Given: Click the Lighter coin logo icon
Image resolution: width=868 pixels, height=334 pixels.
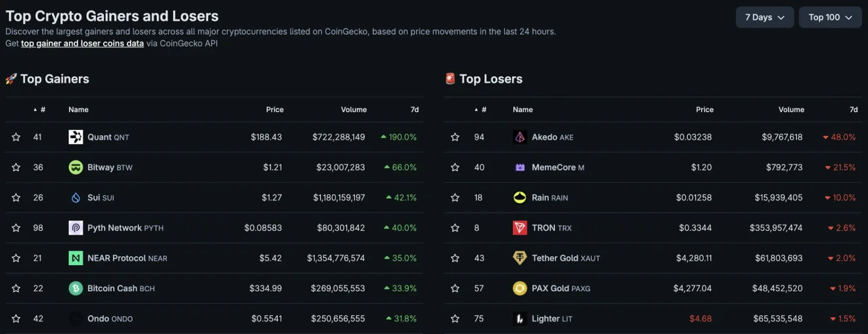Looking at the screenshot, I should (520, 318).
